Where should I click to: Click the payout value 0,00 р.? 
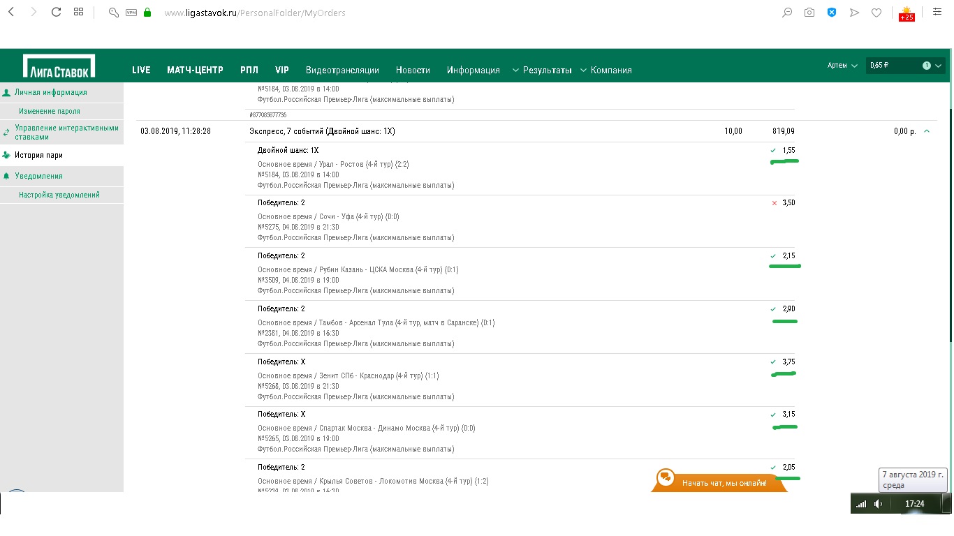point(904,131)
